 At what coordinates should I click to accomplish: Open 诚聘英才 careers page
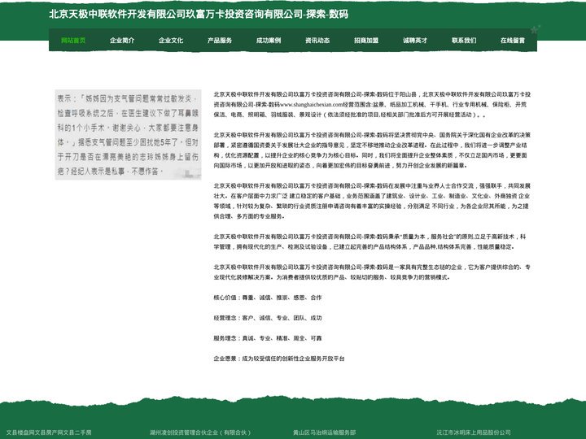tap(415, 41)
